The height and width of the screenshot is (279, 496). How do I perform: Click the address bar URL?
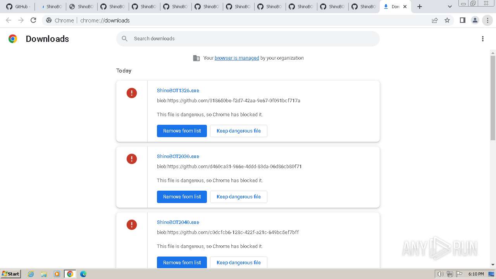coord(105,20)
